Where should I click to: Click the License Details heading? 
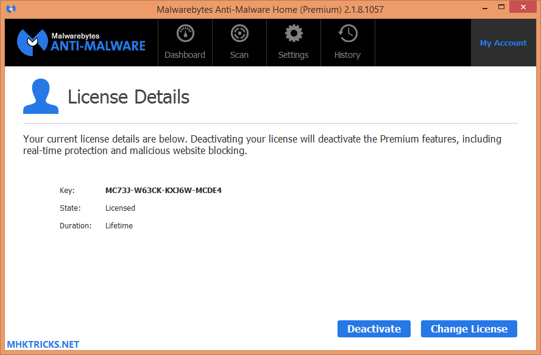tap(129, 97)
